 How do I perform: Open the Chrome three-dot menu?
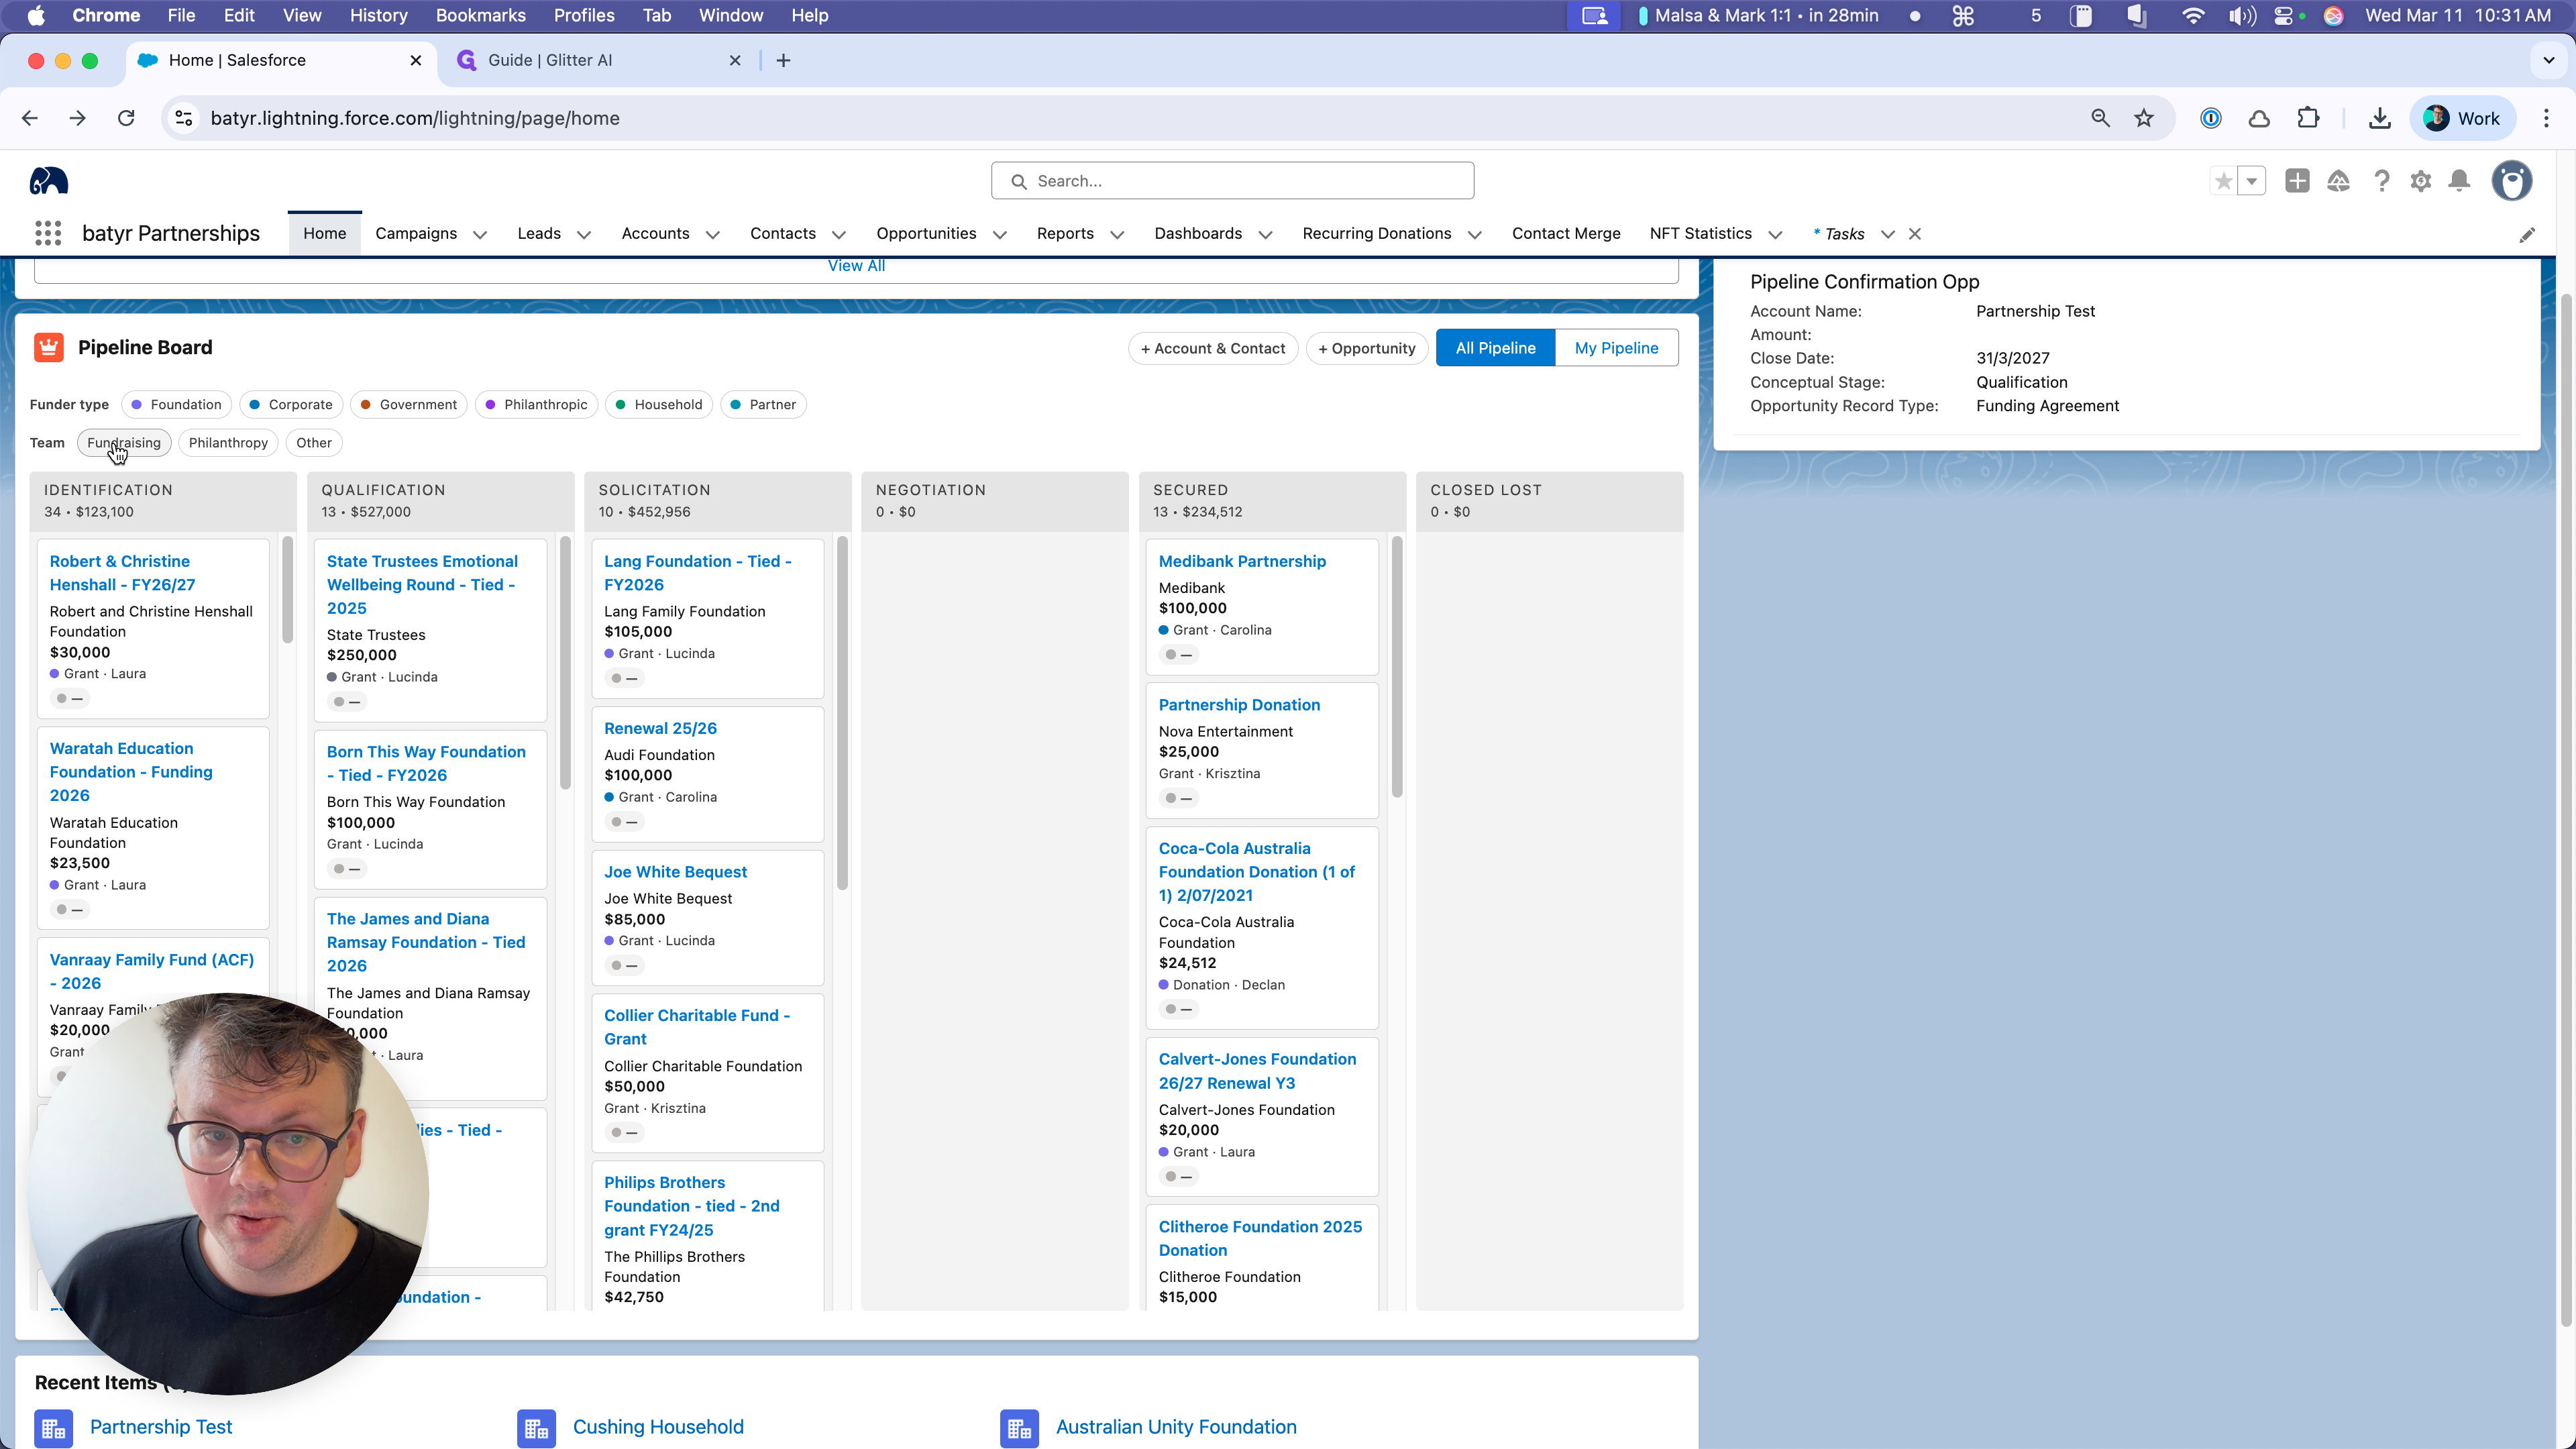click(2546, 118)
